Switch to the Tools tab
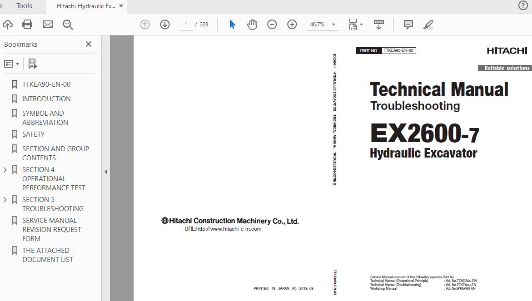Image resolution: width=532 pixels, height=301 pixels. [24, 6]
